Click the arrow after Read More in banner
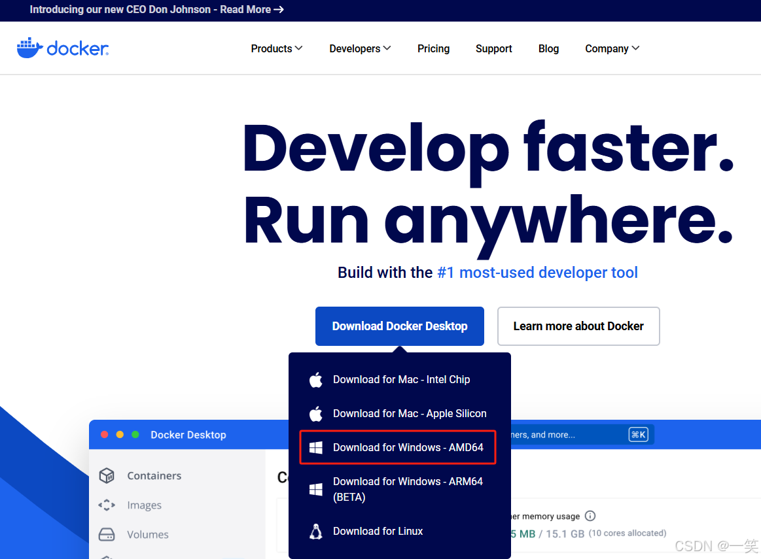Viewport: 761px width, 559px height. pyautogui.click(x=279, y=10)
